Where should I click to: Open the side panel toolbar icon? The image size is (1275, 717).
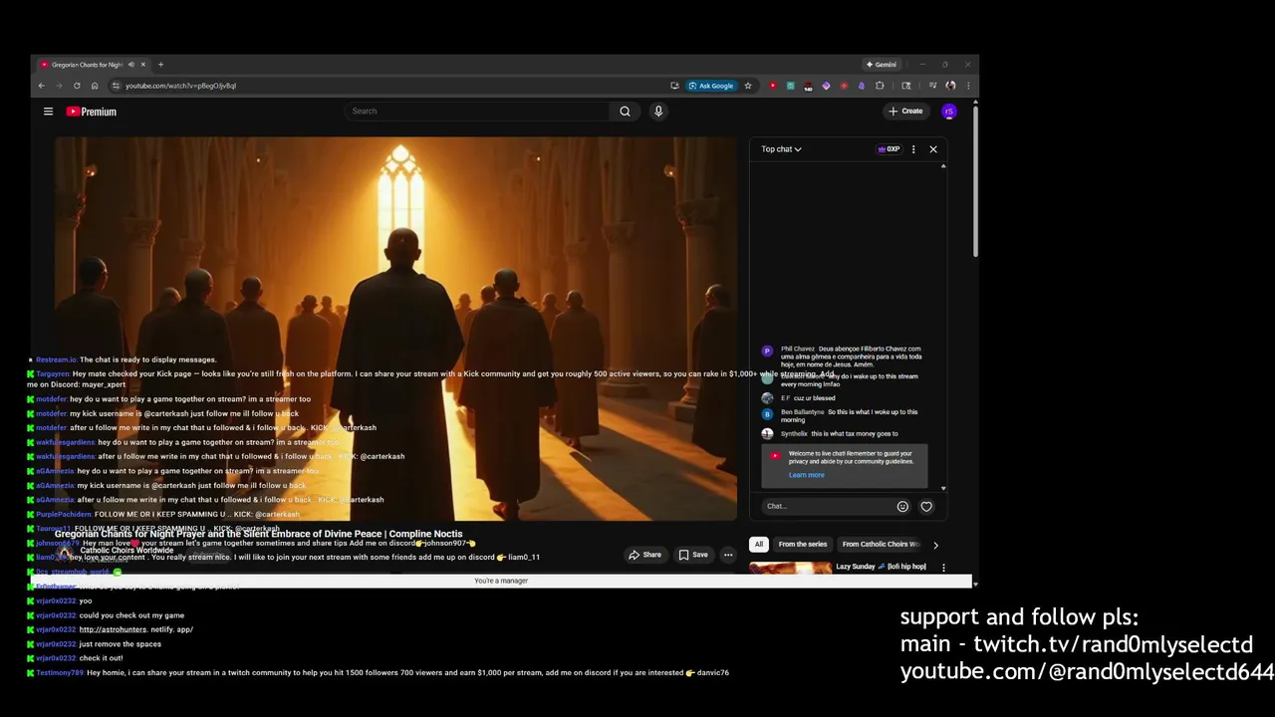905,86
